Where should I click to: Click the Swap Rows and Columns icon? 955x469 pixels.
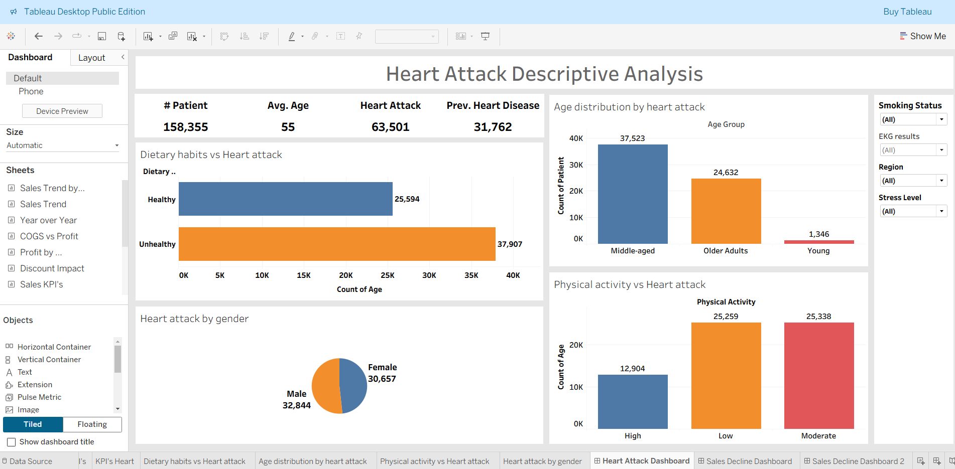point(224,36)
